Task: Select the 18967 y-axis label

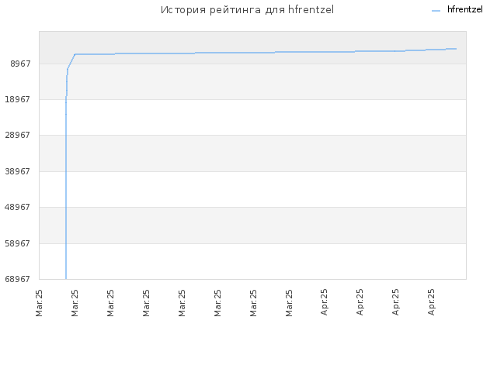Action: pyautogui.click(x=17, y=100)
